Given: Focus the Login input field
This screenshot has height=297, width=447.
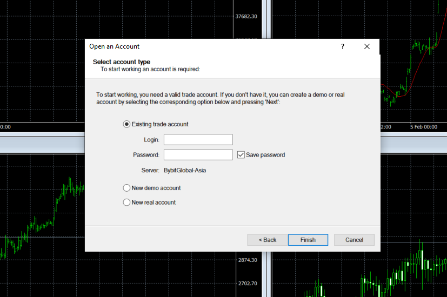Looking at the screenshot, I should pos(198,140).
